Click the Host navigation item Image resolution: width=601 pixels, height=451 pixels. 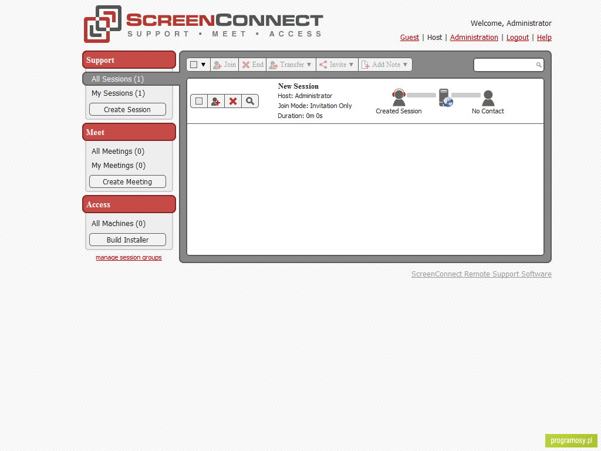[434, 38]
